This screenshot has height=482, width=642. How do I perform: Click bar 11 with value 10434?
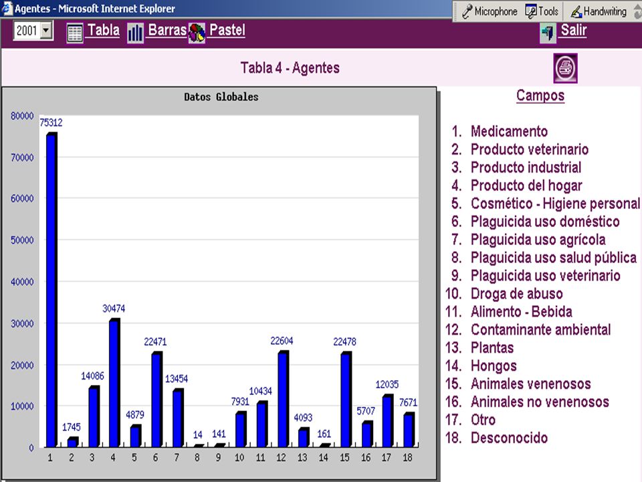pos(262,424)
